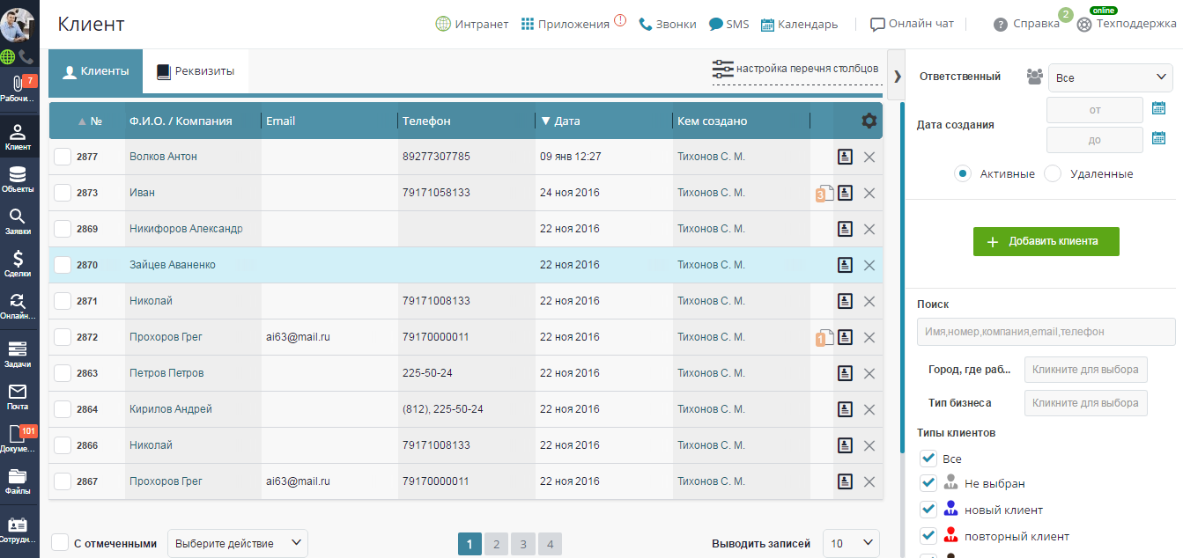Click the table settings gear icon
Image resolution: width=1183 pixels, height=558 pixels.
click(869, 121)
